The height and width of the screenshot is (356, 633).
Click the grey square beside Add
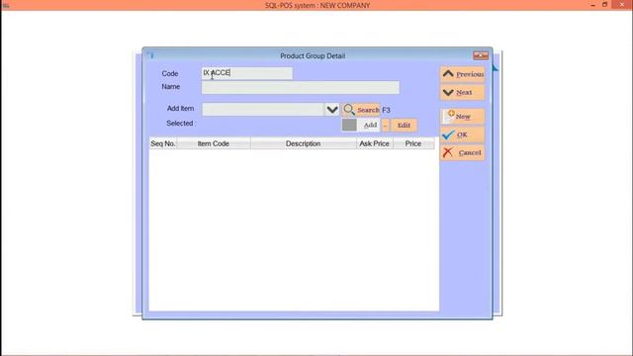click(x=349, y=126)
